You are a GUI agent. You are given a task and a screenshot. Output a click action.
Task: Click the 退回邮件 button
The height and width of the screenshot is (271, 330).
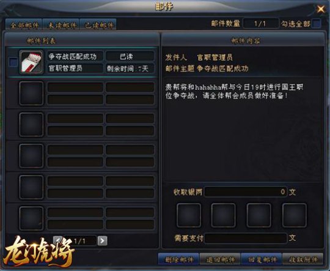coord(220,259)
